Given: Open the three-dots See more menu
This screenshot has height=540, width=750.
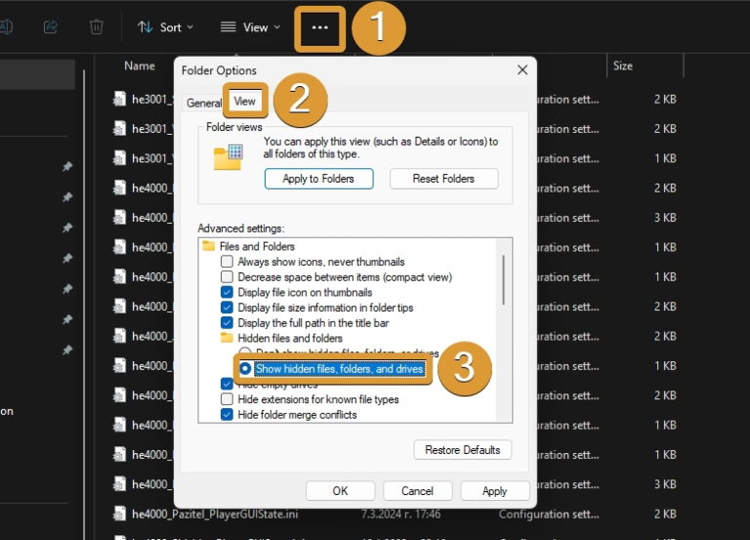Looking at the screenshot, I should tap(319, 27).
